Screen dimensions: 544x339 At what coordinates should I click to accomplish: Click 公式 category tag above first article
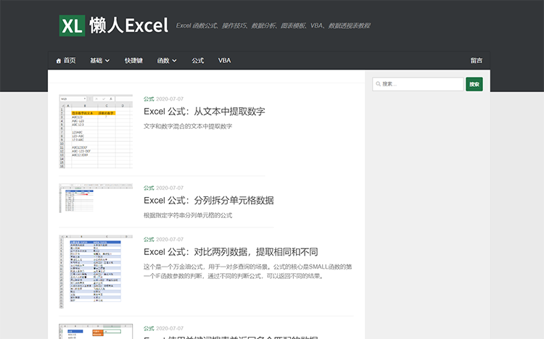coord(149,99)
